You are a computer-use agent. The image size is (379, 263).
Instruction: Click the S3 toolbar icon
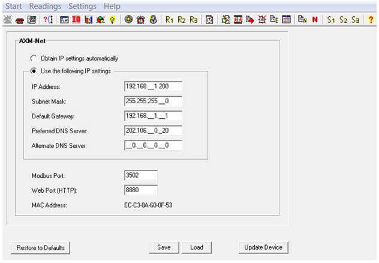tap(356, 19)
